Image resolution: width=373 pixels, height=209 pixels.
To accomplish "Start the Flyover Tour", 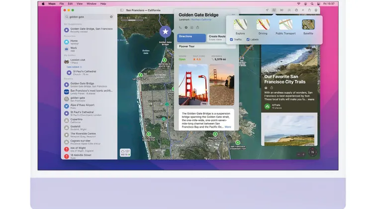I will [x=206, y=46].
